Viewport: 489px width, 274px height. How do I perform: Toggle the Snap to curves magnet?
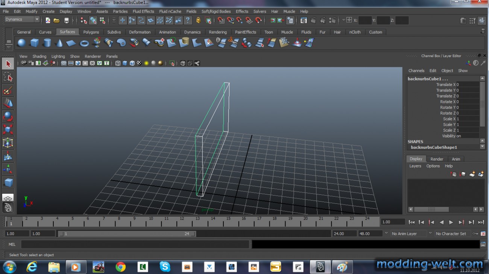tap(231, 20)
